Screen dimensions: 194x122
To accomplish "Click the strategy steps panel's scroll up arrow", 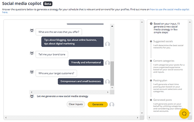I will tap(190, 22).
